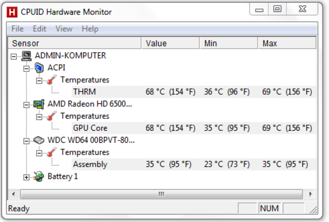The width and height of the screenshot is (329, 222).
Task: Collapse the WDC WD64 drive node
Action: click(26, 141)
